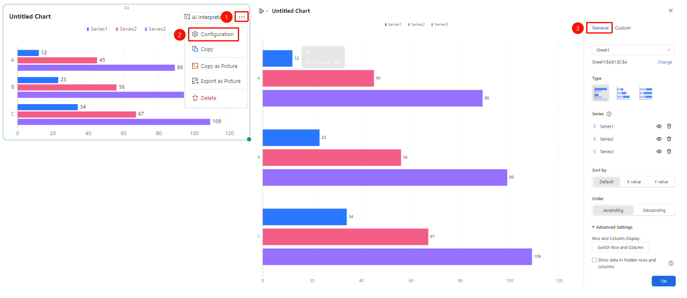Switch to the Custom tab
The image size is (687, 298).
tap(623, 28)
